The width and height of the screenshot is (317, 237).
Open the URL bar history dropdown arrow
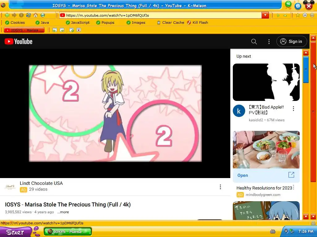click(x=265, y=15)
